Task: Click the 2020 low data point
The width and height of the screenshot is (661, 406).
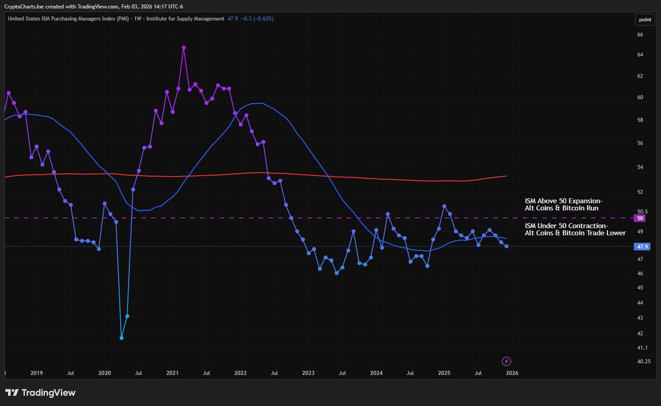Action: tap(122, 338)
